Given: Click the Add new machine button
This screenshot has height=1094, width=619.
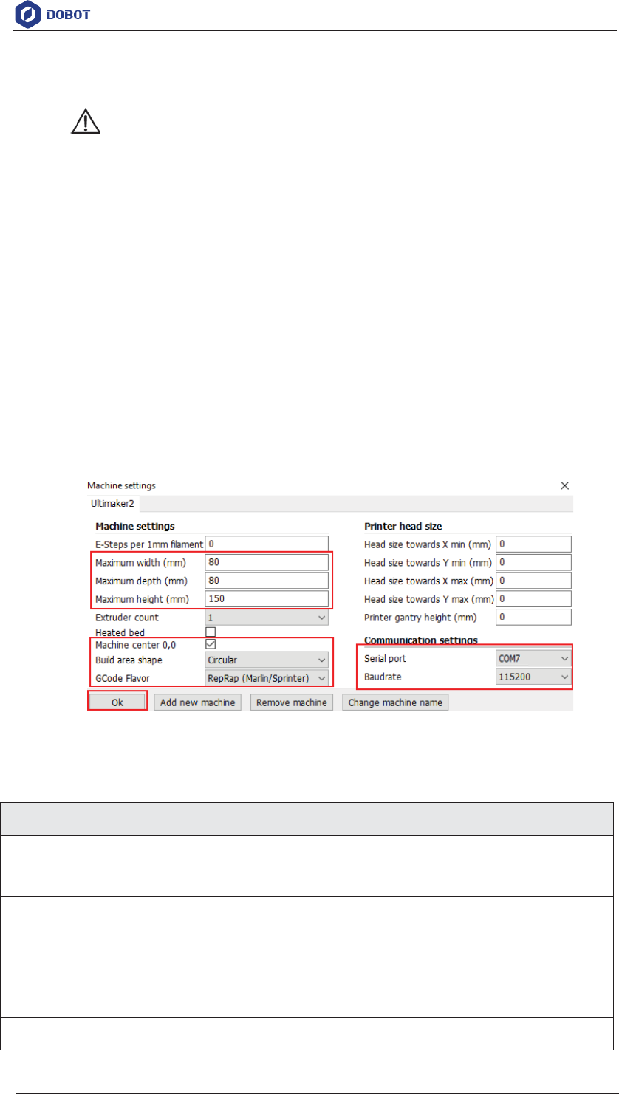Looking at the screenshot, I should click(x=198, y=702).
